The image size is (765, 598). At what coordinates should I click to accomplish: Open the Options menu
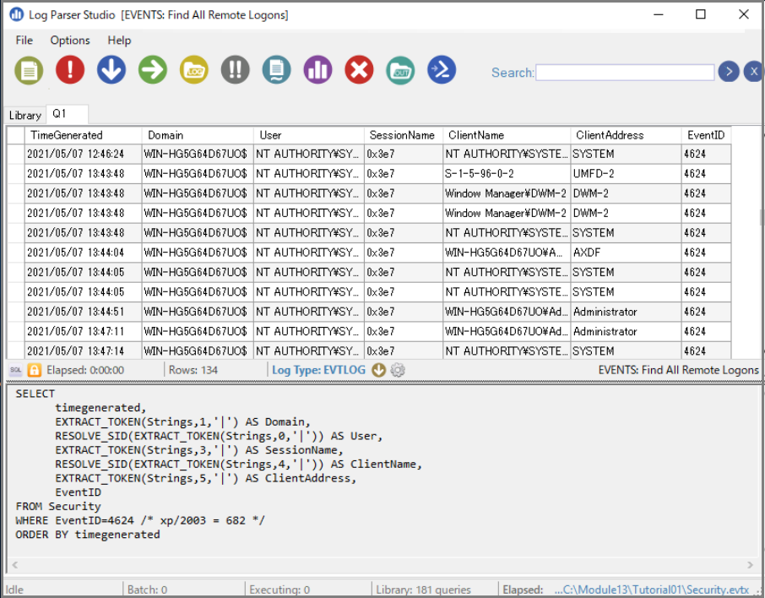70,40
